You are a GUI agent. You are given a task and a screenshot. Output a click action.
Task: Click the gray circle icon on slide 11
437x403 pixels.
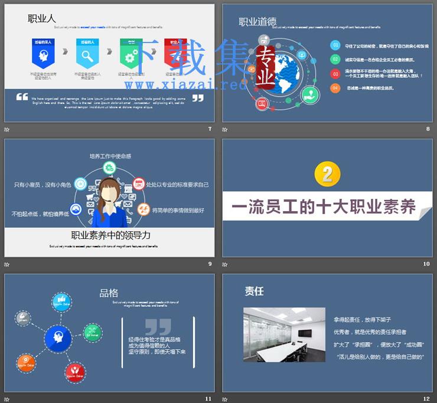tap(23, 319)
